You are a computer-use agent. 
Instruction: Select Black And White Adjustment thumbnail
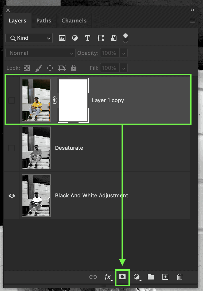coord(36,196)
